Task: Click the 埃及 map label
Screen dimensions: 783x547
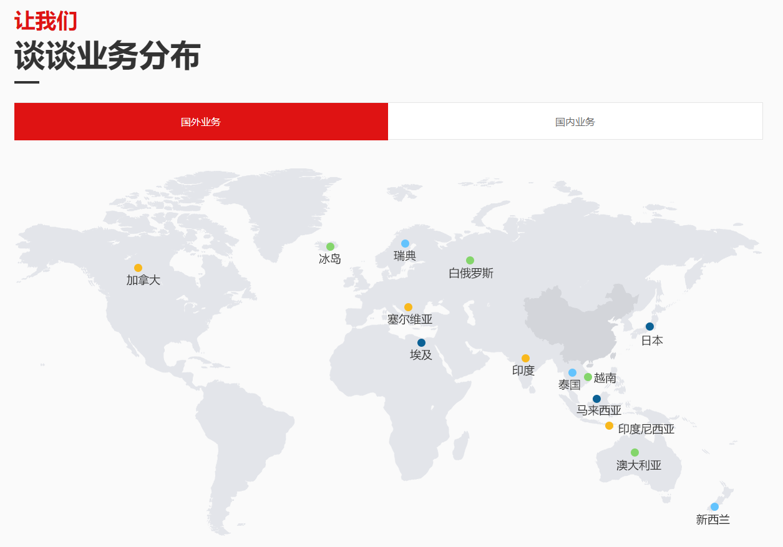Action: pyautogui.click(x=421, y=355)
